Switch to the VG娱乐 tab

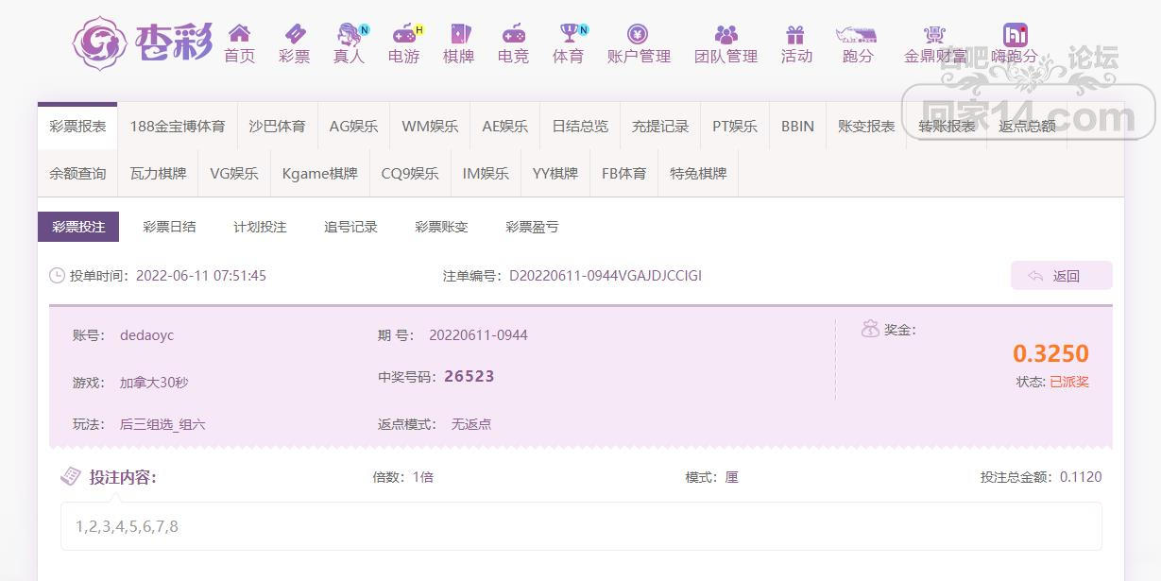pos(234,174)
